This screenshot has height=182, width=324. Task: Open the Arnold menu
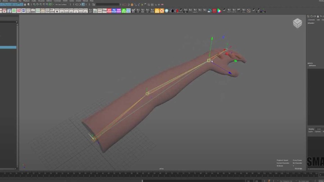(x=78, y=1)
